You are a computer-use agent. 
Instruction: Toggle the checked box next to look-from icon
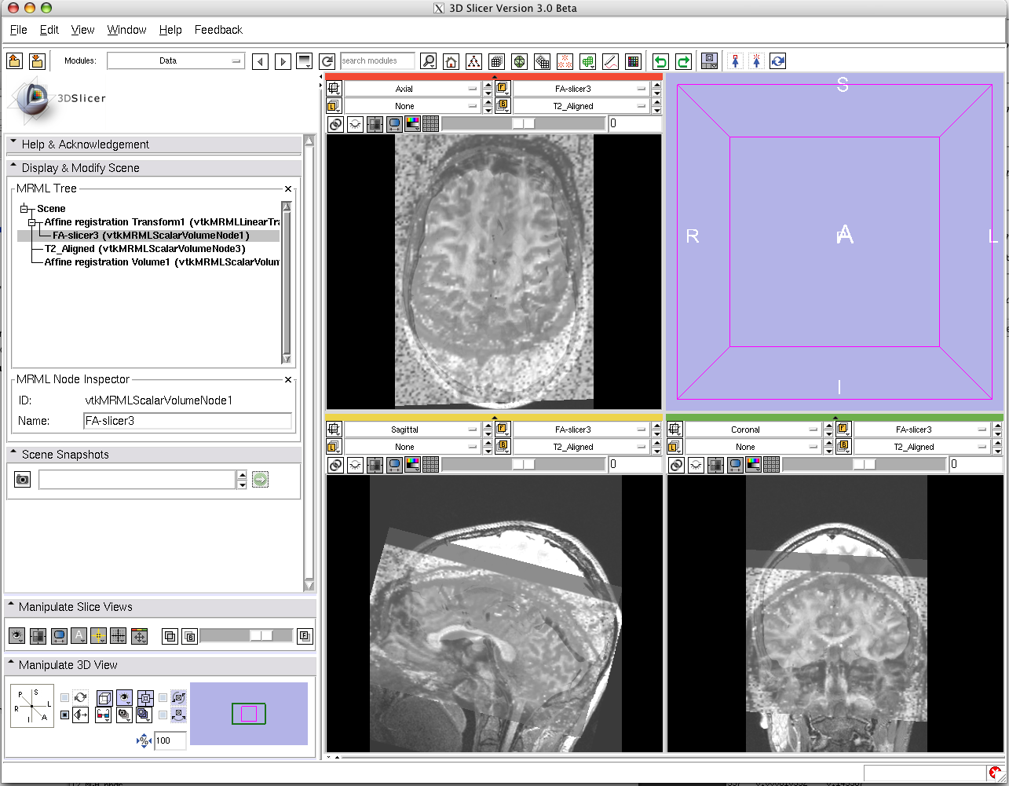point(64,715)
